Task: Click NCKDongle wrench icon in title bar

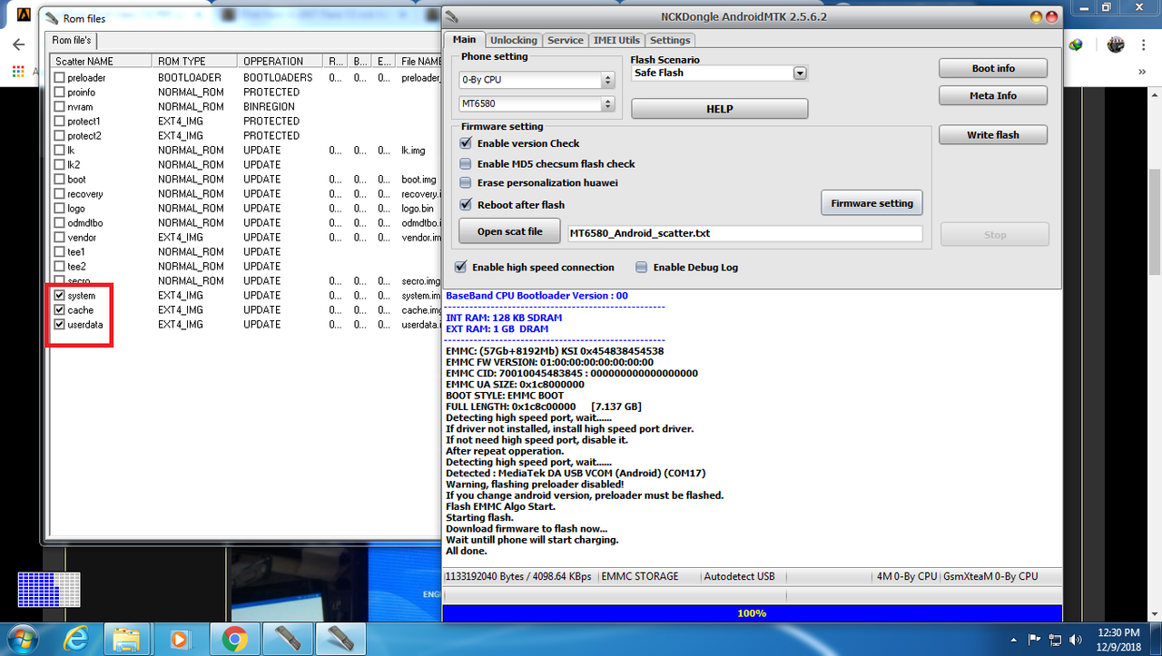Action: [451, 16]
